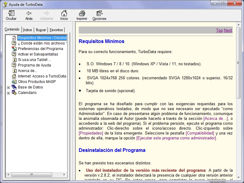The height and width of the screenshot is (183, 244).
Task: Expand the Base de Datos tree node
Action: [8, 88]
